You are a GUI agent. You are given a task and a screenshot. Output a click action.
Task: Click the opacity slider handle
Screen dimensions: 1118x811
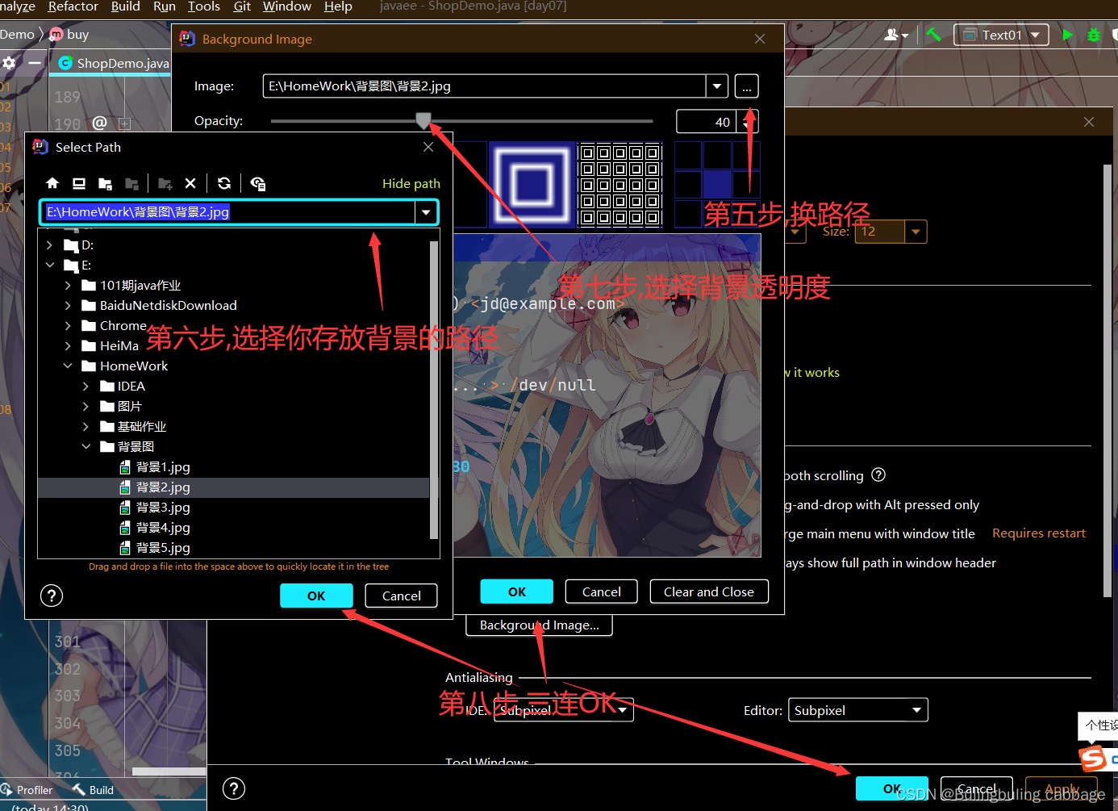[423, 121]
